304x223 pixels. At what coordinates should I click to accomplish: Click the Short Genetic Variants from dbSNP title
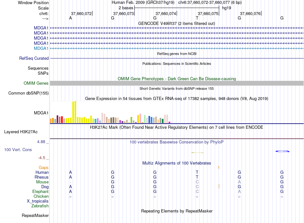[177, 88]
